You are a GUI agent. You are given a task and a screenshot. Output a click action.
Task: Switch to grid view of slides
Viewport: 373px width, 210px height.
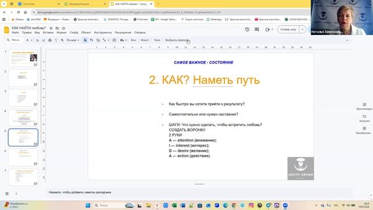click(x=7, y=194)
